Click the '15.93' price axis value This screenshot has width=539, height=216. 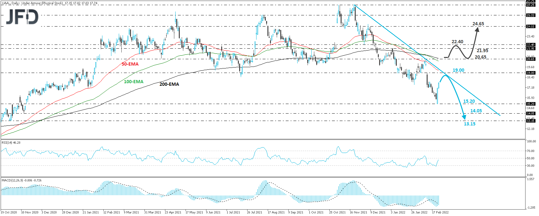[x=531, y=98]
